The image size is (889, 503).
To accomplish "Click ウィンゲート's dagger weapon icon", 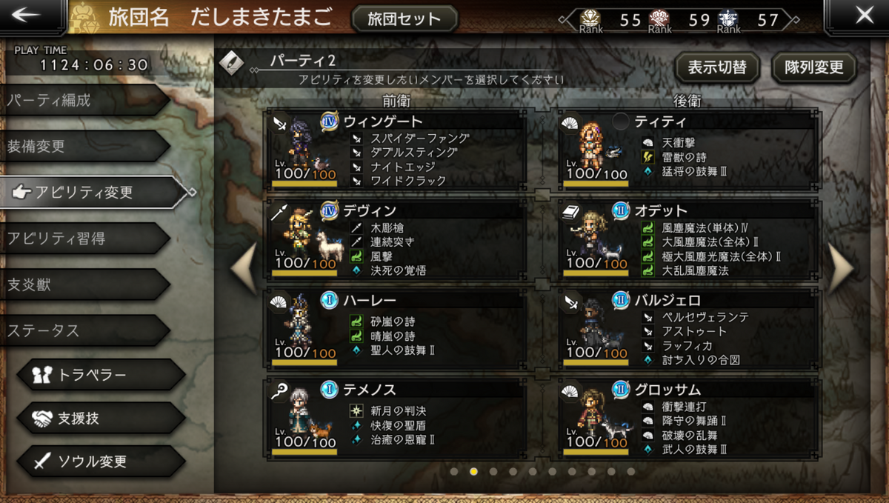I will pyautogui.click(x=280, y=124).
